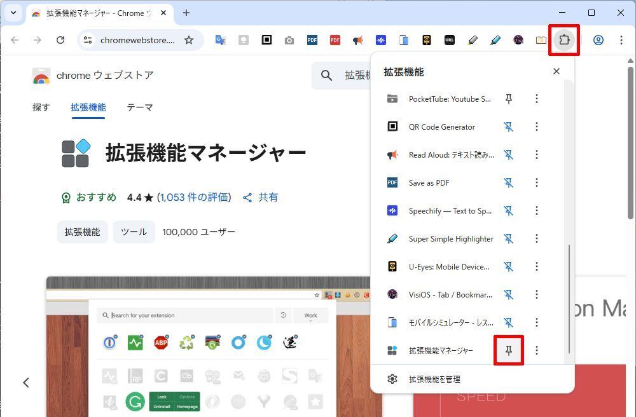Open more options for QR Code Generator row

point(537,127)
